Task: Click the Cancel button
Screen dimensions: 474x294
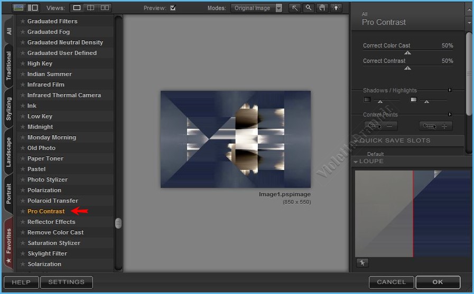Action: (x=391, y=282)
